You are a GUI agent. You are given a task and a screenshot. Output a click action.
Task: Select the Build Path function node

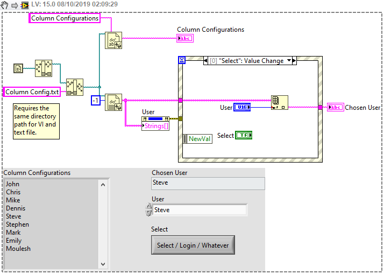click(x=75, y=87)
